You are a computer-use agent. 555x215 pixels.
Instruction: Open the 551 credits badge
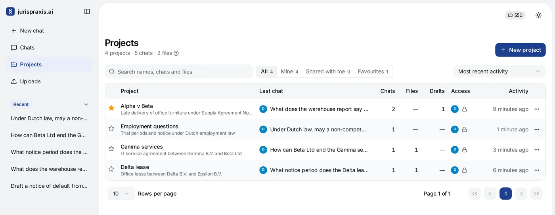click(x=515, y=15)
